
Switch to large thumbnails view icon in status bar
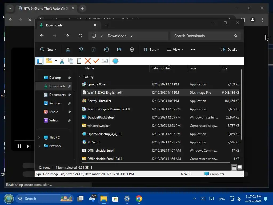click(240, 167)
